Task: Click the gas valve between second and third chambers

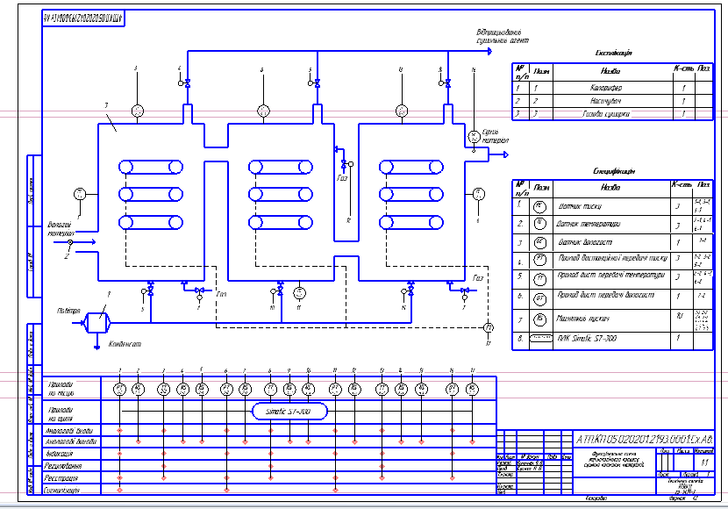Action: tap(344, 164)
